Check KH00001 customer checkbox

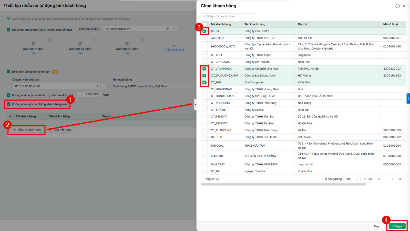pyautogui.click(x=204, y=146)
